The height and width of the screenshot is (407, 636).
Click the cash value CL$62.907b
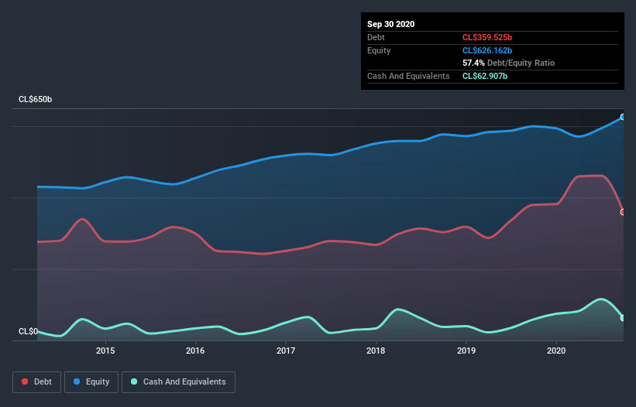pos(485,76)
